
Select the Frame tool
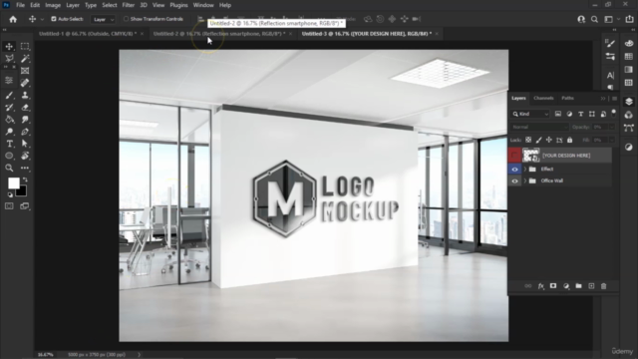pos(25,71)
